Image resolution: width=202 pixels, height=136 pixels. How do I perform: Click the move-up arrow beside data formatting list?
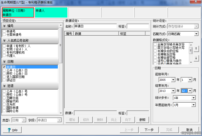(x=196, y=49)
